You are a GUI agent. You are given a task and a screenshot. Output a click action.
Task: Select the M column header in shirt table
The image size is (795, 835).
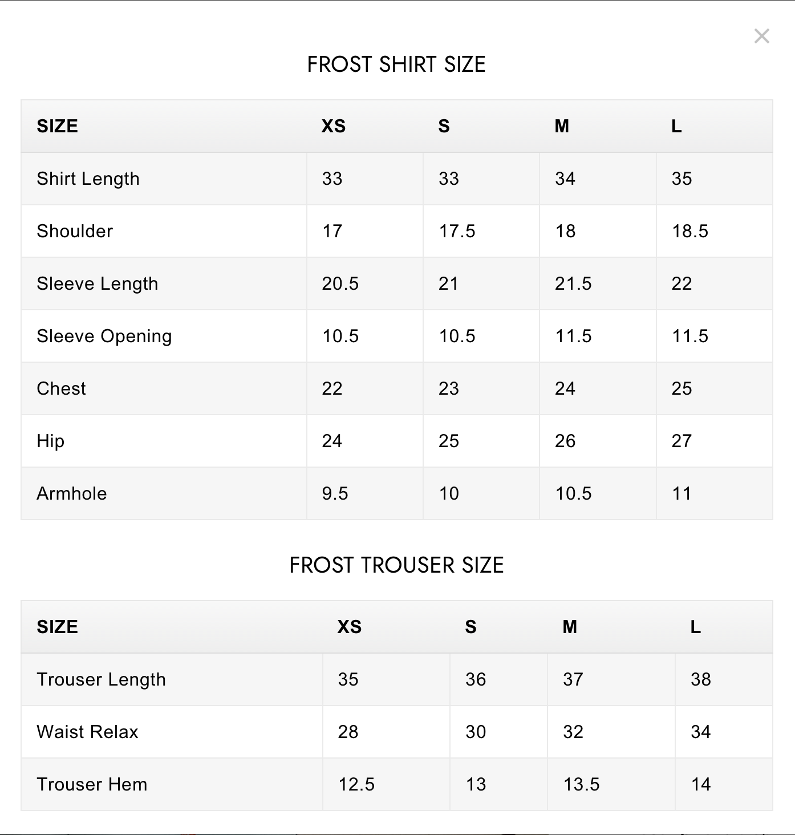click(562, 127)
